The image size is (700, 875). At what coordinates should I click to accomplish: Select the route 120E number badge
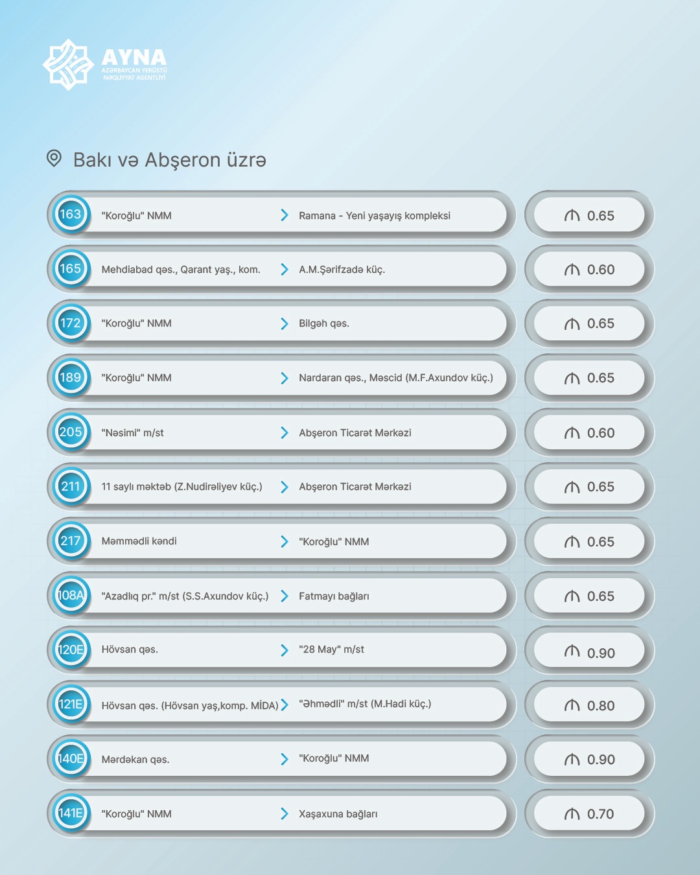(71, 650)
